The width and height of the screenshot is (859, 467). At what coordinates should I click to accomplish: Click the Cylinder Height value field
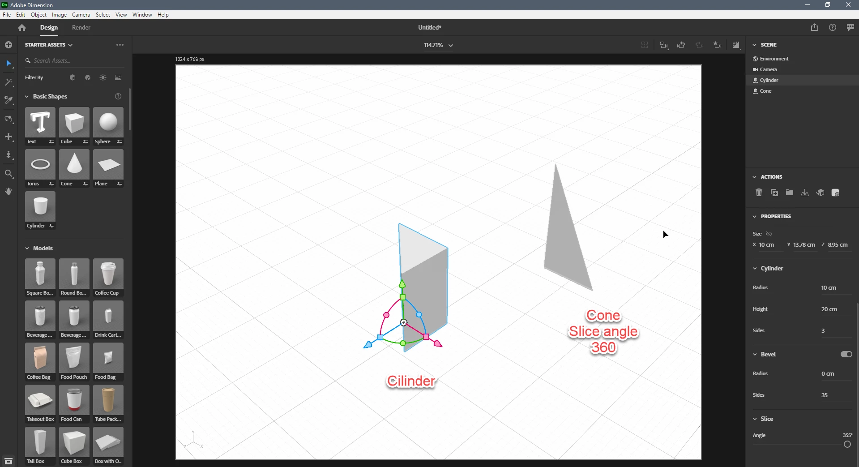point(836,309)
